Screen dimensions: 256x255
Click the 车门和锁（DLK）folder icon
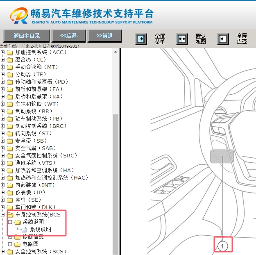pyautogui.click(x=10, y=207)
